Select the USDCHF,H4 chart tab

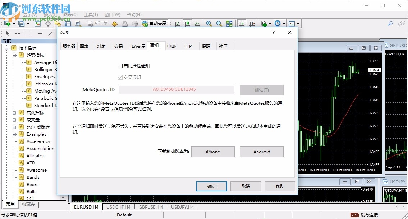point(118,207)
